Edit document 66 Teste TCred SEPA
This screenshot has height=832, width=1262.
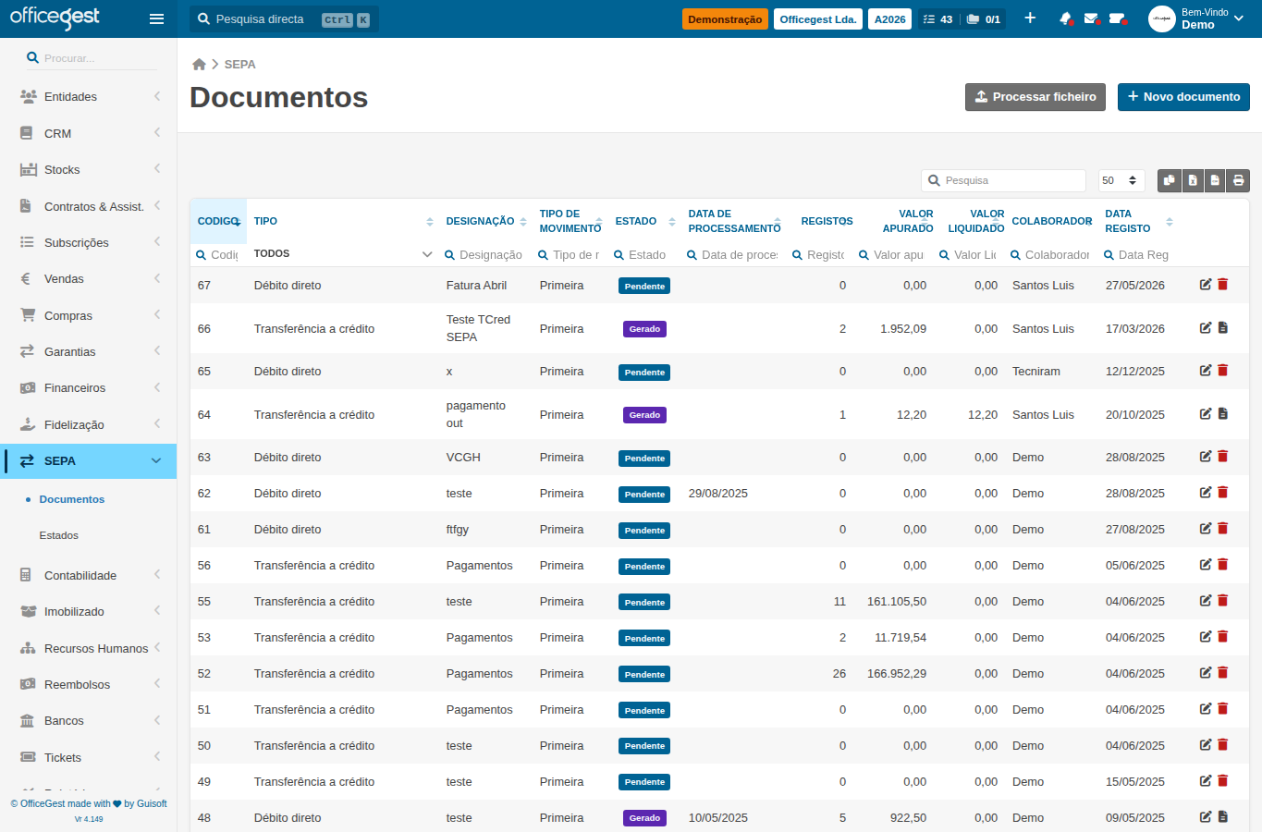pyautogui.click(x=1206, y=328)
